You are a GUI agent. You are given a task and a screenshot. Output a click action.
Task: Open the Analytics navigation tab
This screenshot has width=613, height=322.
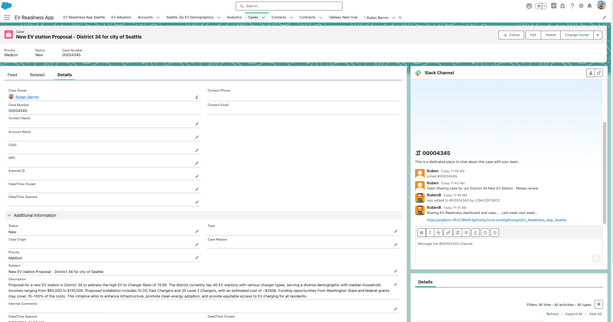coord(234,18)
